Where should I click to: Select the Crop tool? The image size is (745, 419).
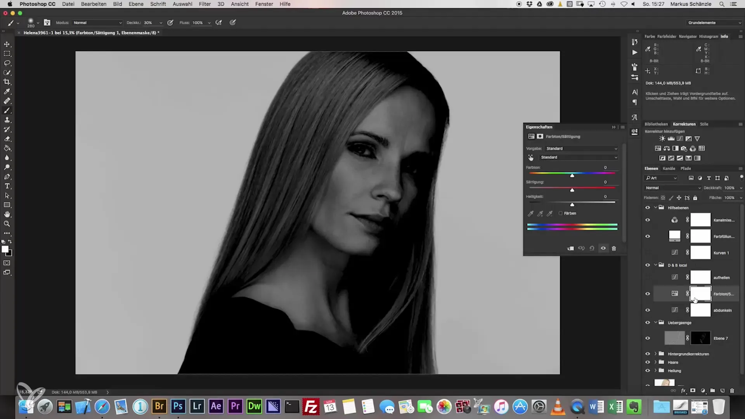(7, 82)
